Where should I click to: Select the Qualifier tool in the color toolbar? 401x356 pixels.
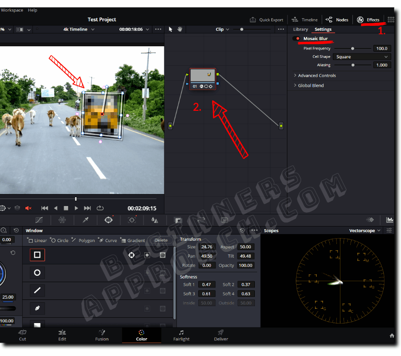click(85, 220)
